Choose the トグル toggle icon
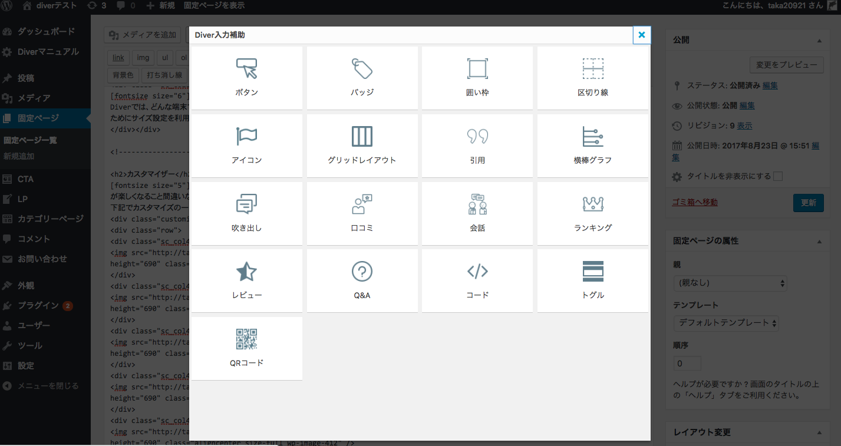 pos(592,272)
